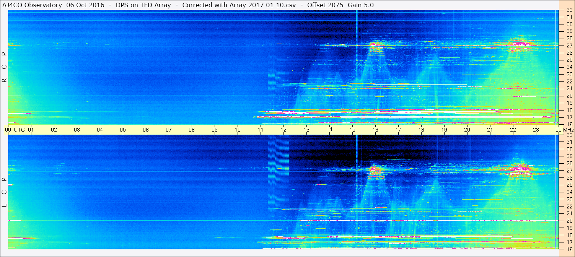Click the Gain 5.0 value
575x257 pixels.
pyautogui.click(x=361, y=5)
